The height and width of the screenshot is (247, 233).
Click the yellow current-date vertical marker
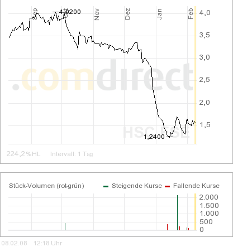[196, 75]
